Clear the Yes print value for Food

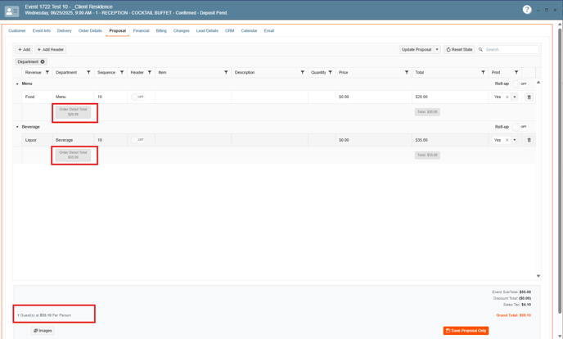507,97
